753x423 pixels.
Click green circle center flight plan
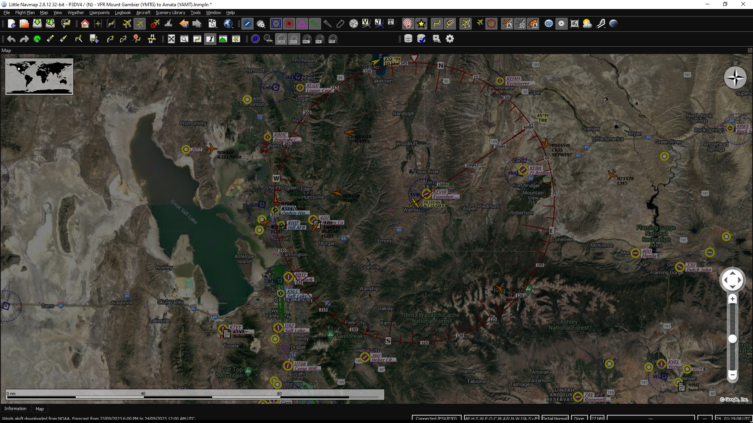tap(37, 39)
